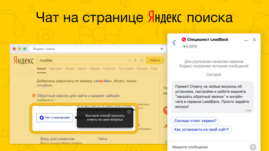Open the 'Музыка' tab
This screenshot has height=151, width=269.
(x=142, y=69)
